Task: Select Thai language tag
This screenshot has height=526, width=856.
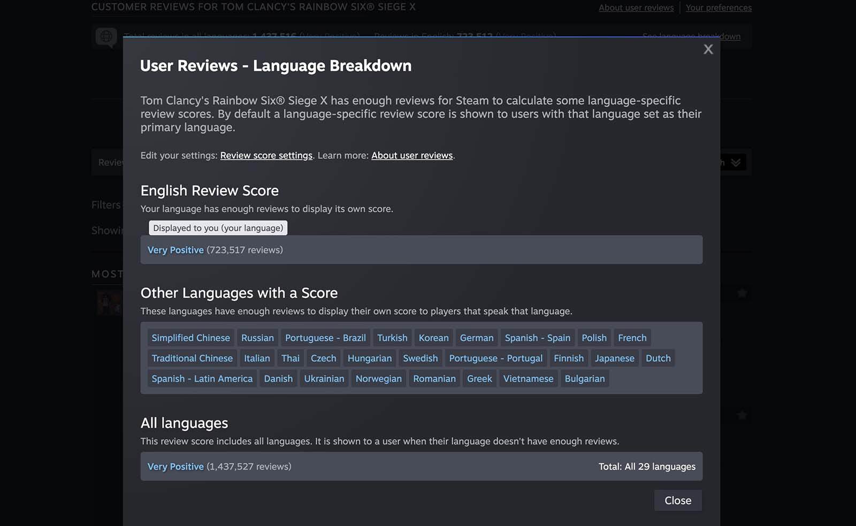Action: [x=291, y=358]
